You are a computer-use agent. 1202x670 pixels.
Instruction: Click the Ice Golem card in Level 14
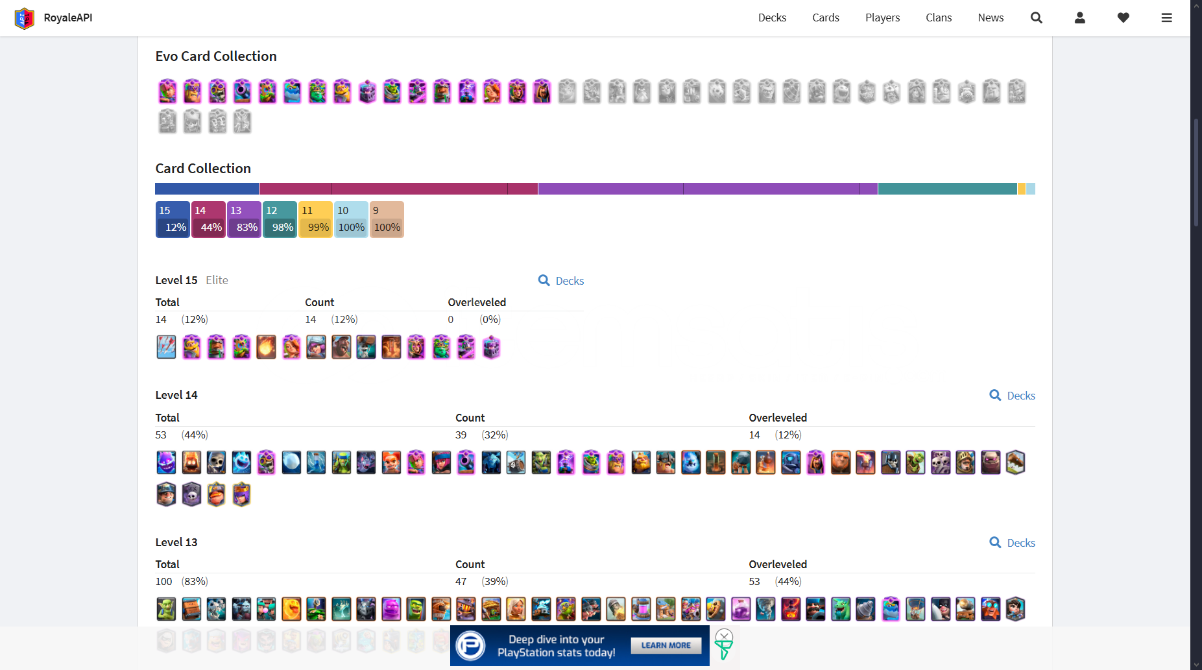pos(691,462)
